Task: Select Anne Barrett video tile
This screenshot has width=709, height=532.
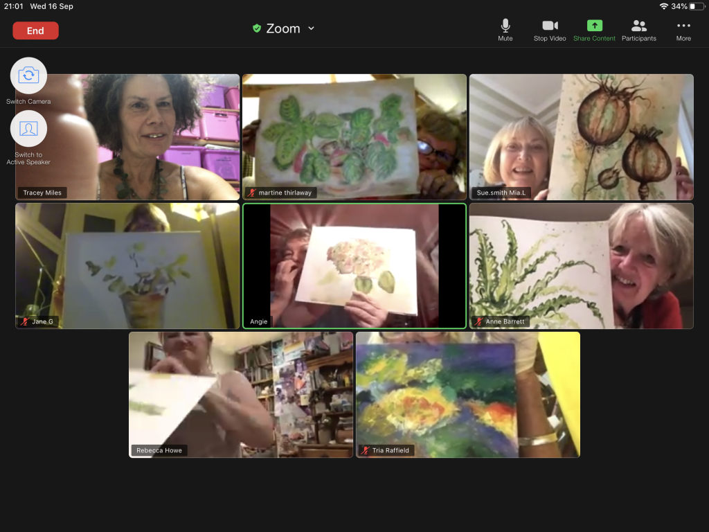Action: click(x=582, y=265)
